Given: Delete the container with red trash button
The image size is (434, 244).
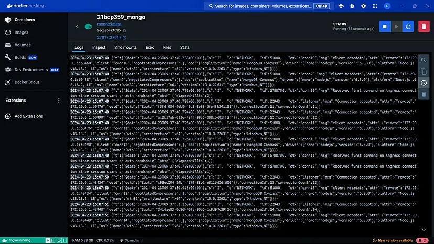Looking at the screenshot, I should point(424,27).
